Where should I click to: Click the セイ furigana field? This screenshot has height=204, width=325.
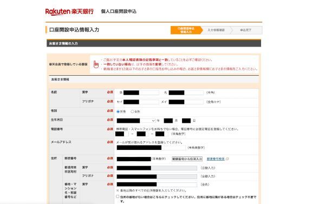click(141, 102)
